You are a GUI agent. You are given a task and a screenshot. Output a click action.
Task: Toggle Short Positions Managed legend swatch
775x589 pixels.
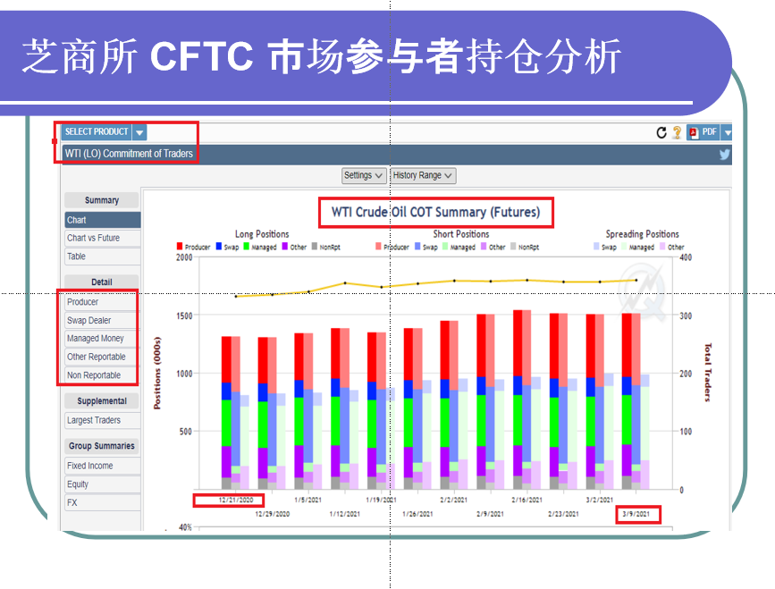(445, 246)
